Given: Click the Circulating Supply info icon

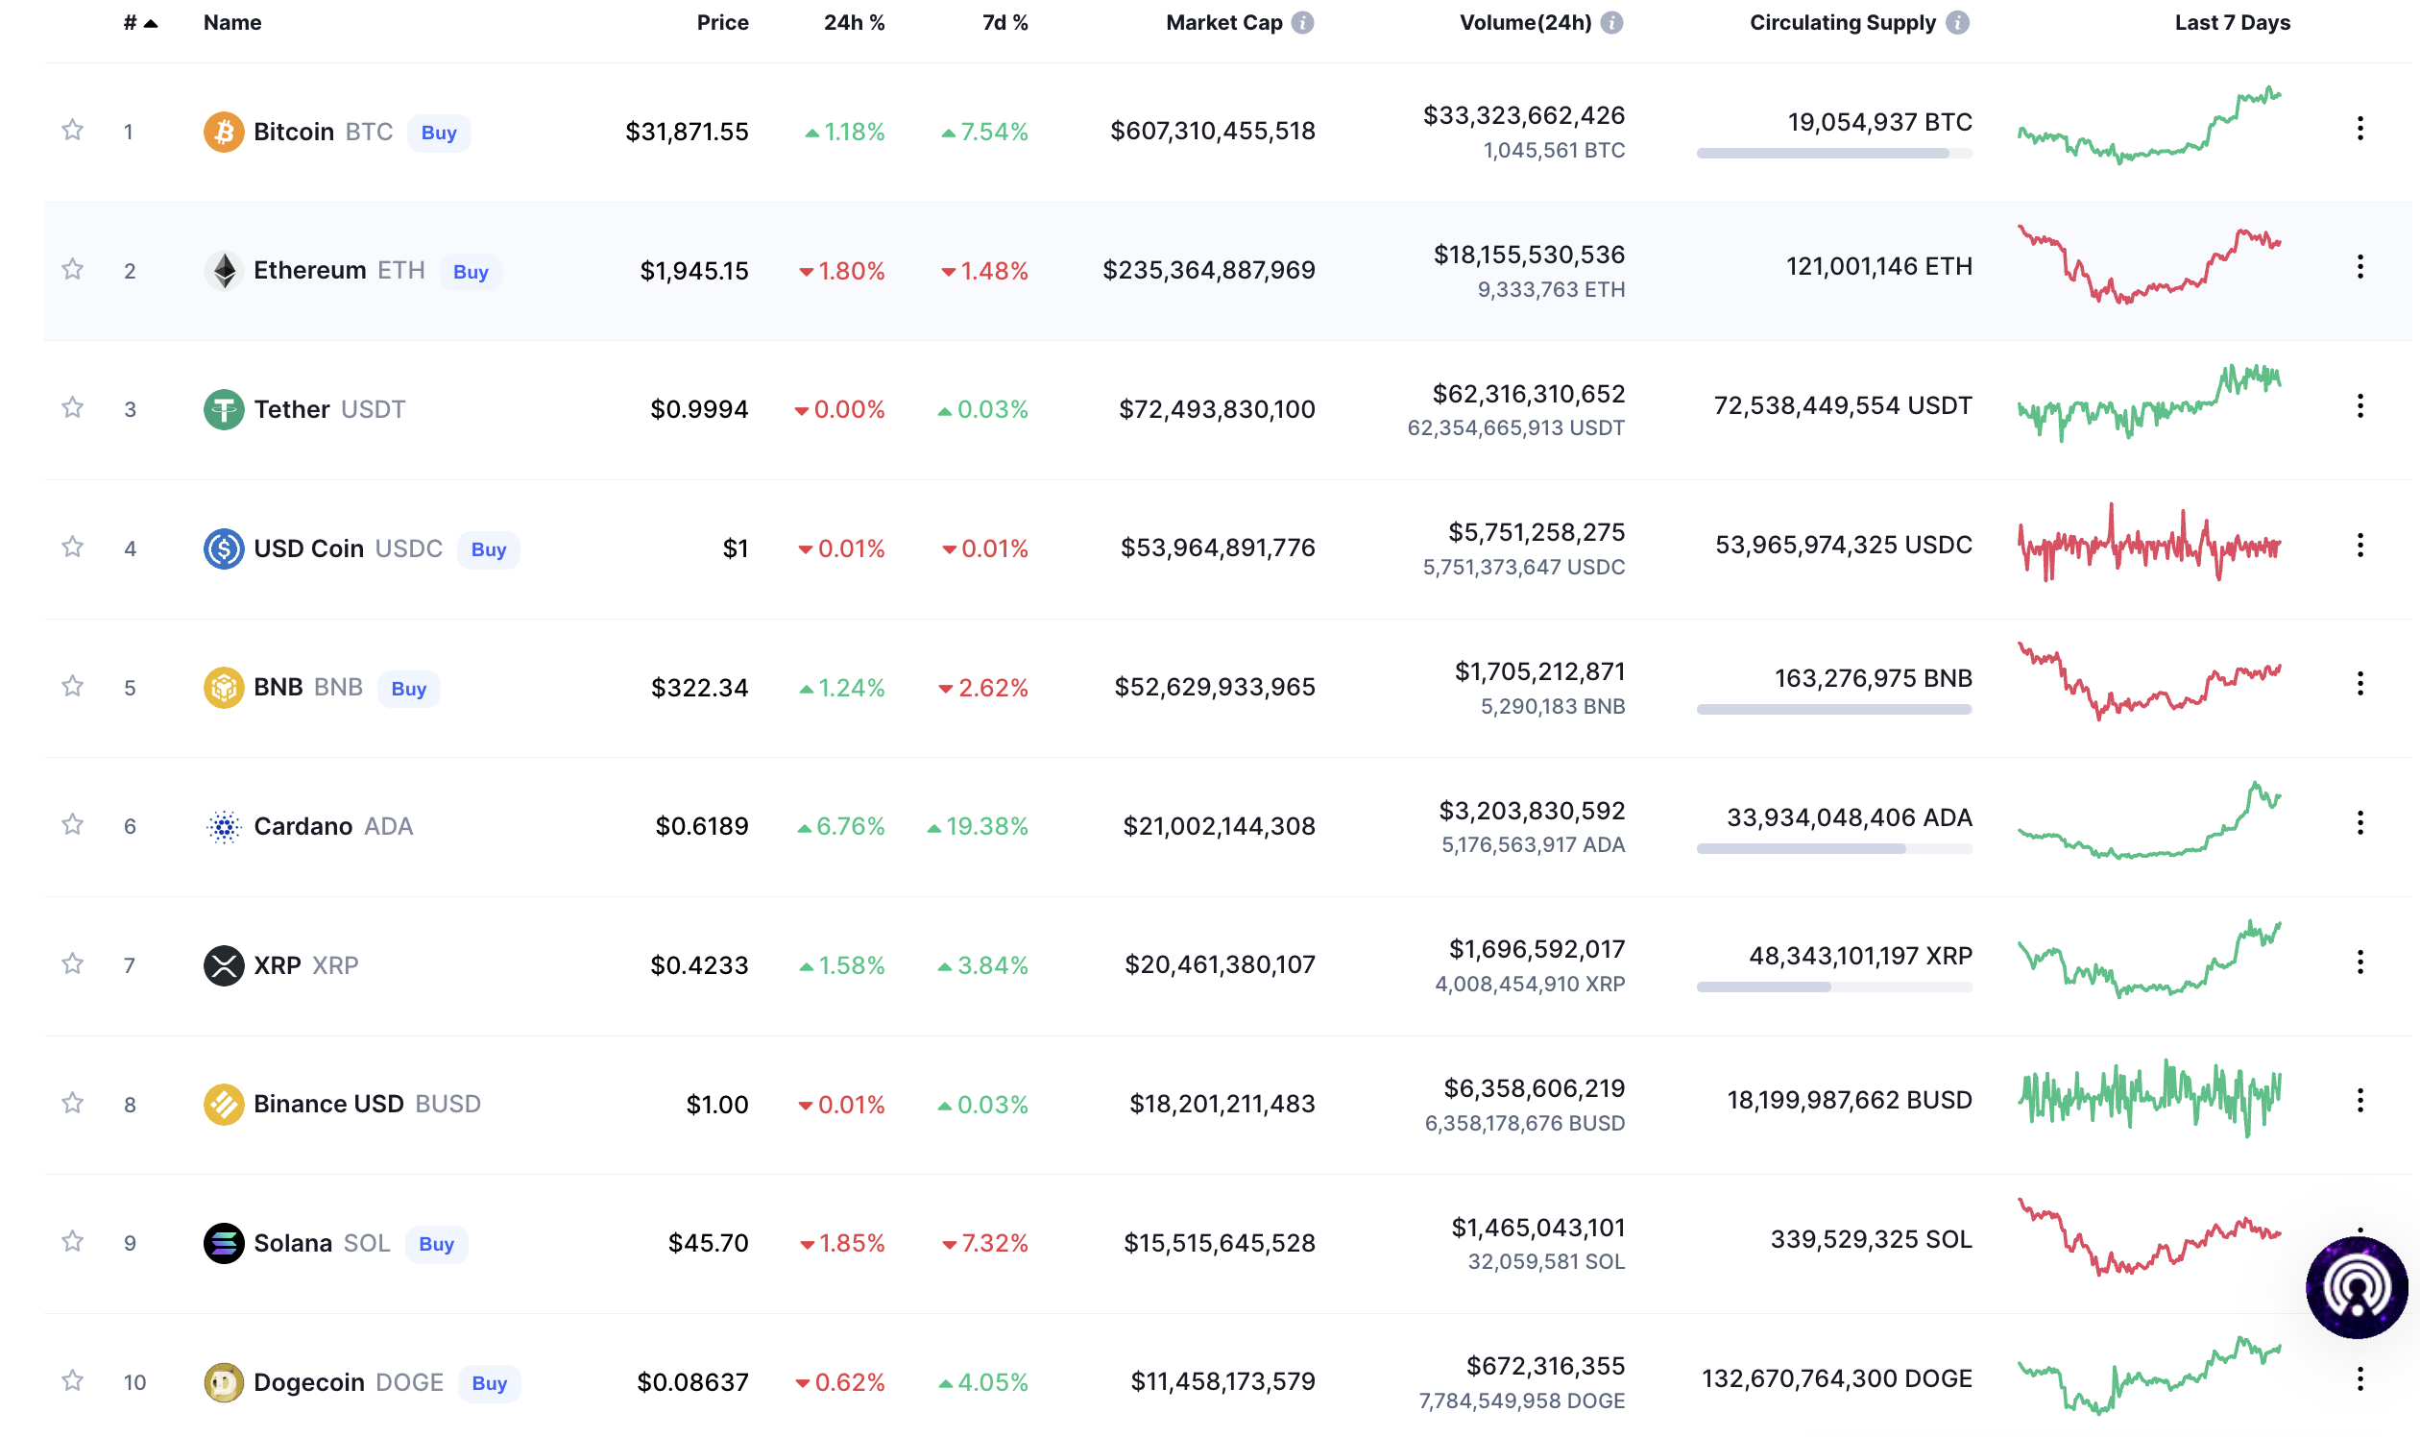Looking at the screenshot, I should coord(1957,22).
